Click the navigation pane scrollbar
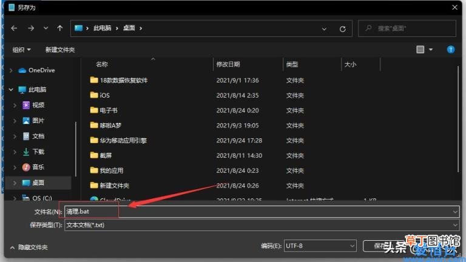The height and width of the screenshot is (262, 466). (75, 149)
